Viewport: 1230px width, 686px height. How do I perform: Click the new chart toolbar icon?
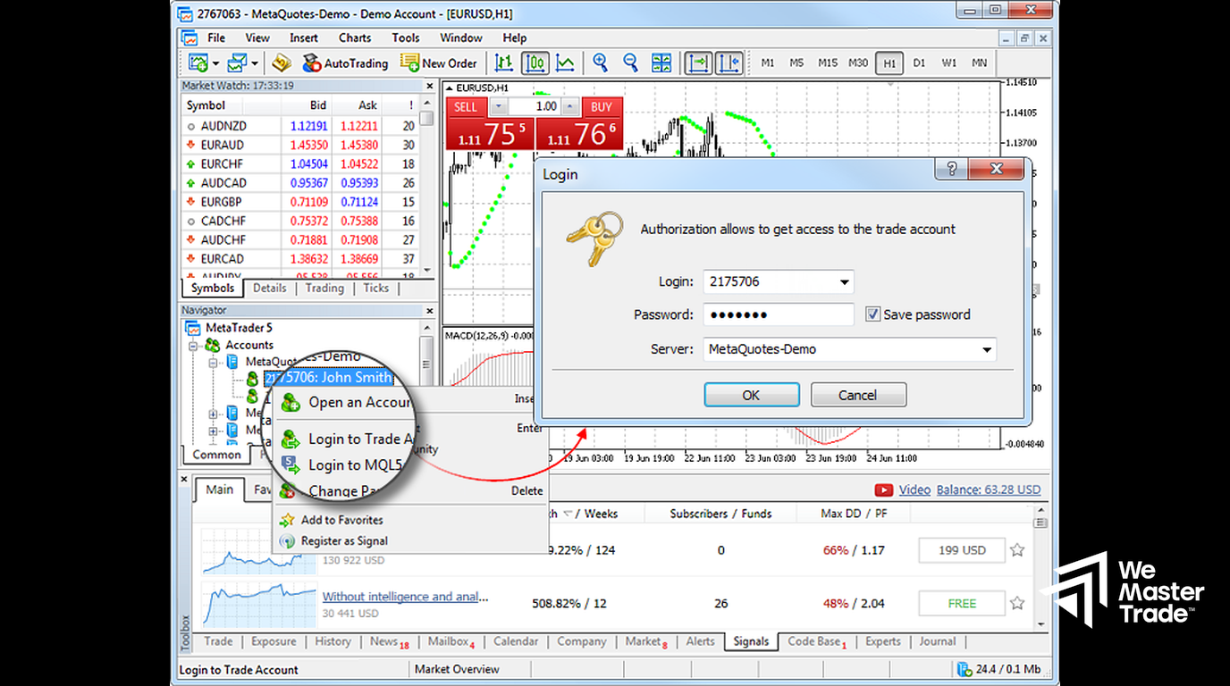(x=198, y=63)
